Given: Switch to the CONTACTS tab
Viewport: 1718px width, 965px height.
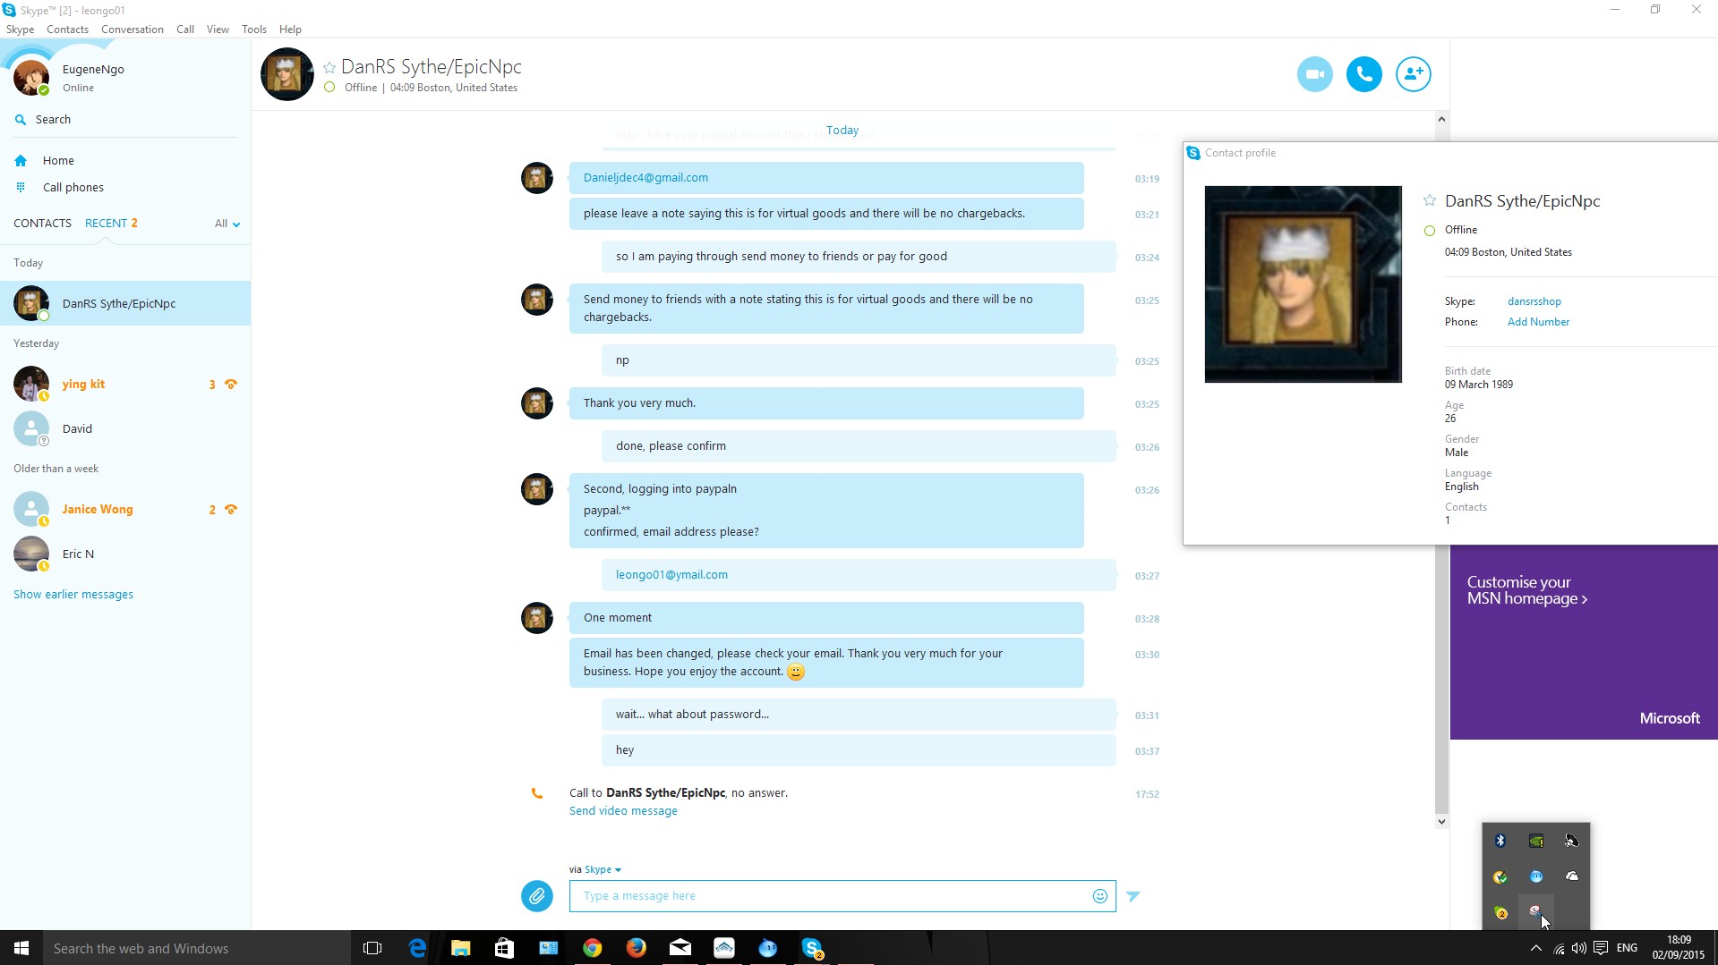Looking at the screenshot, I should coord(42,224).
